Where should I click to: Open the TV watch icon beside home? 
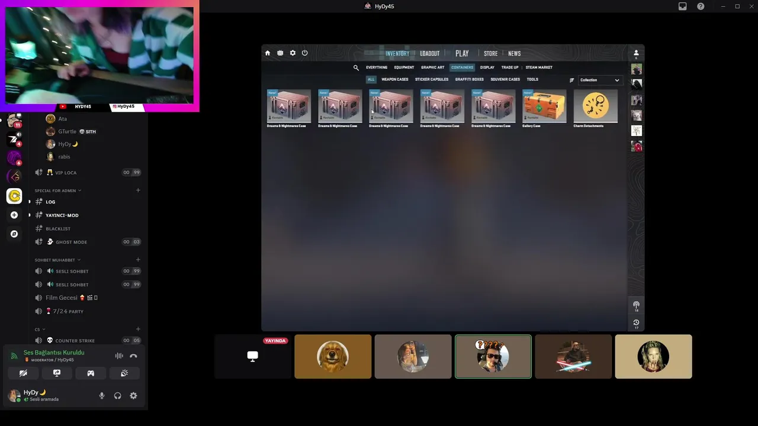(x=280, y=53)
